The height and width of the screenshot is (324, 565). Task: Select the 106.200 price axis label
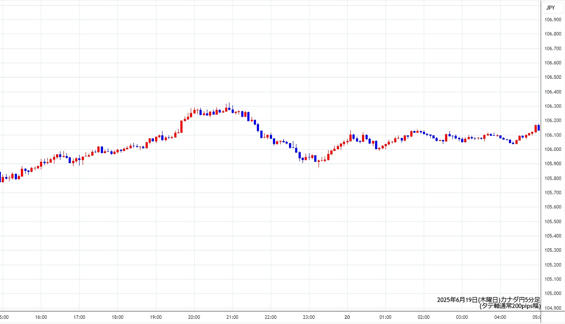(553, 120)
